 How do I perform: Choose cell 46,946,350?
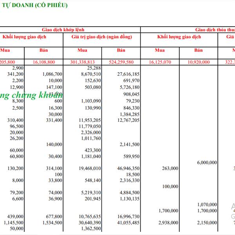point(128,168)
